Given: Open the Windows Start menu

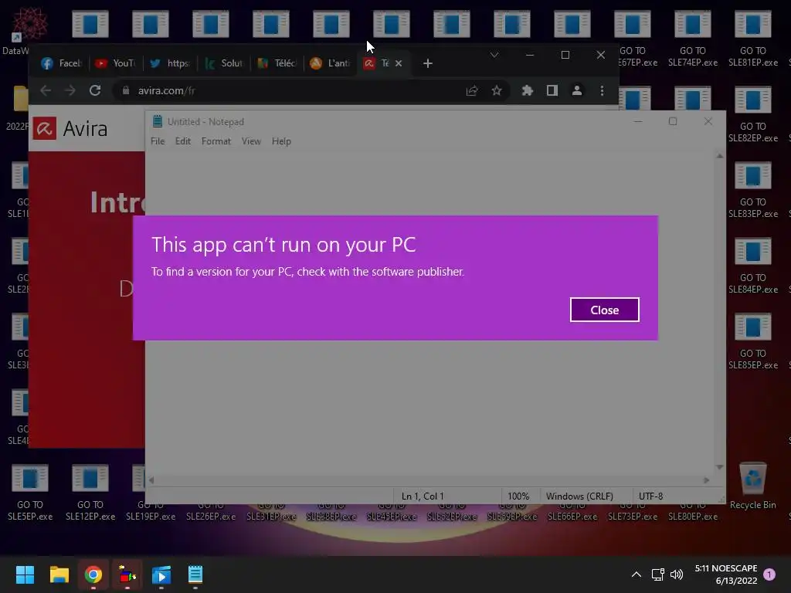Looking at the screenshot, I should pyautogui.click(x=25, y=574).
